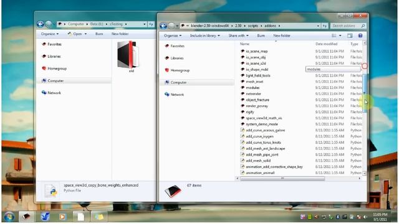Click Burn in the addons window toolbar

[x=261, y=35]
